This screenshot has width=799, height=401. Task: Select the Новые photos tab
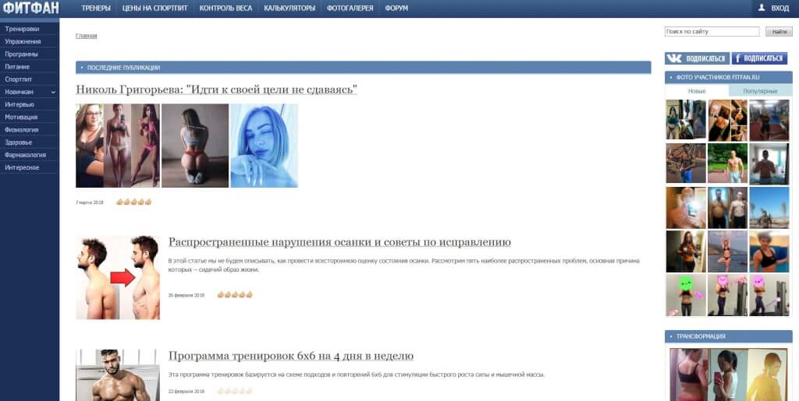click(x=696, y=91)
